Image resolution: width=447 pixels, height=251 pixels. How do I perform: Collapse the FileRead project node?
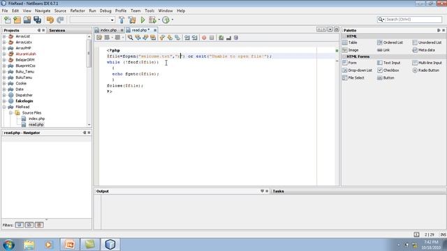4,107
